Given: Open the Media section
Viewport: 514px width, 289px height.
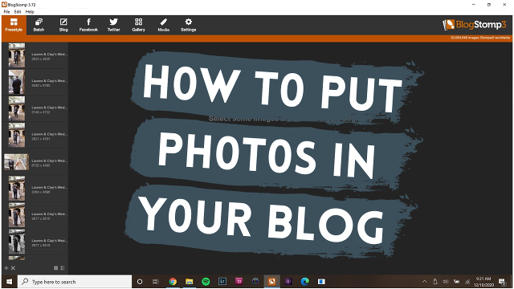Looking at the screenshot, I should tap(164, 25).
